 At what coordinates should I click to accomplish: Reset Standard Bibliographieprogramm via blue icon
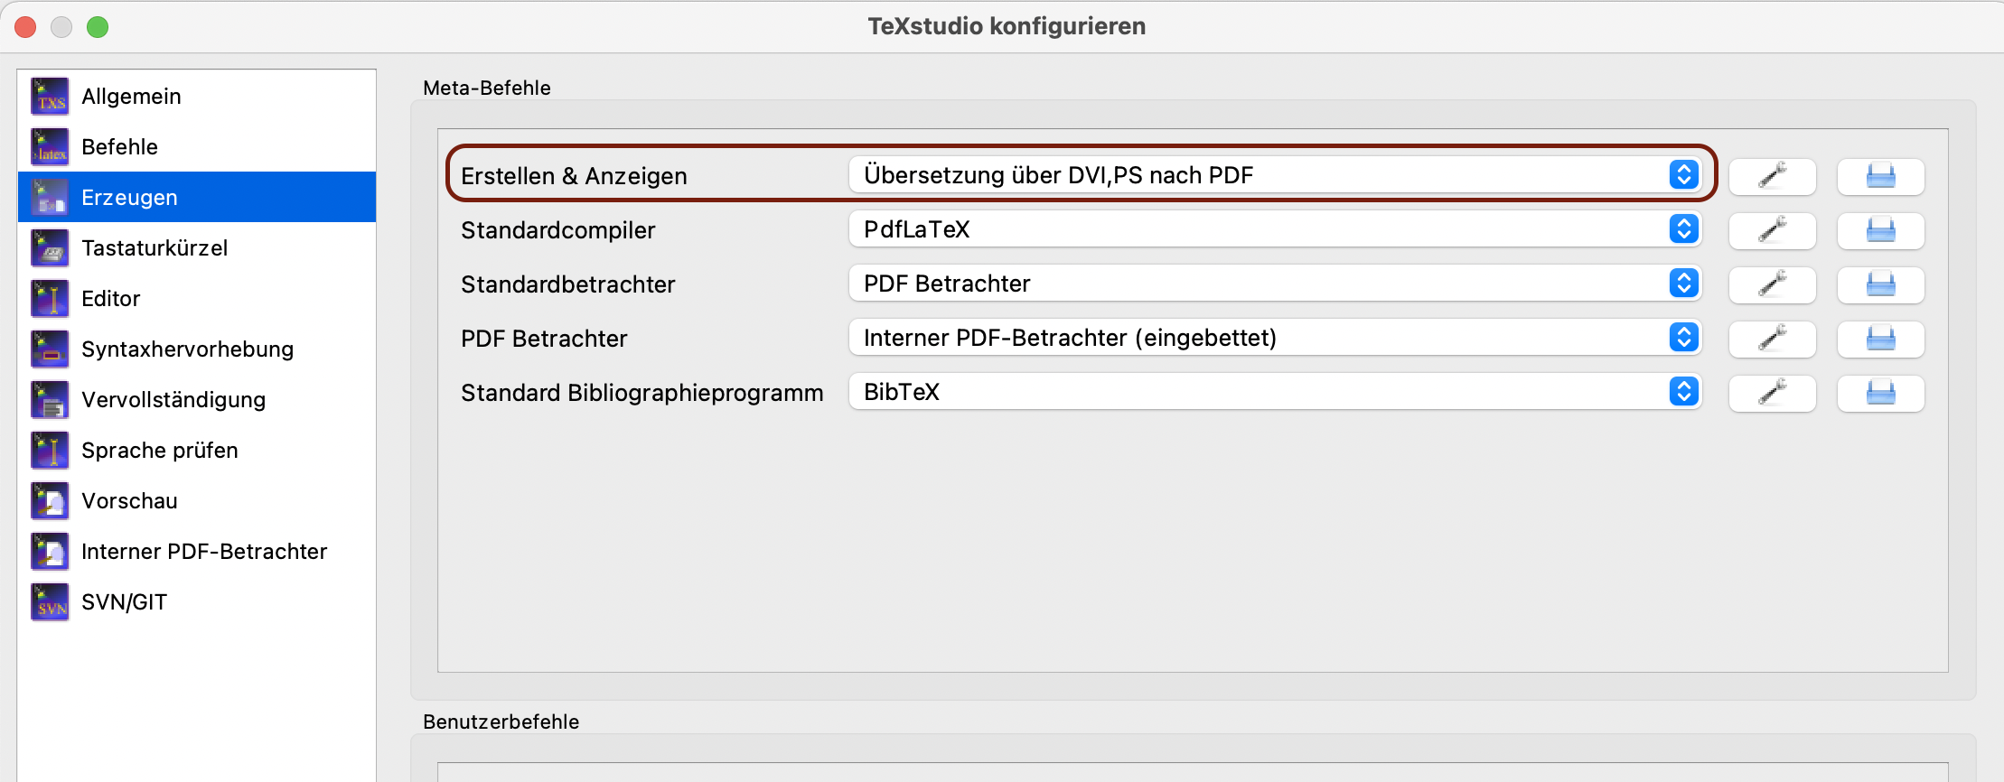1880,393
